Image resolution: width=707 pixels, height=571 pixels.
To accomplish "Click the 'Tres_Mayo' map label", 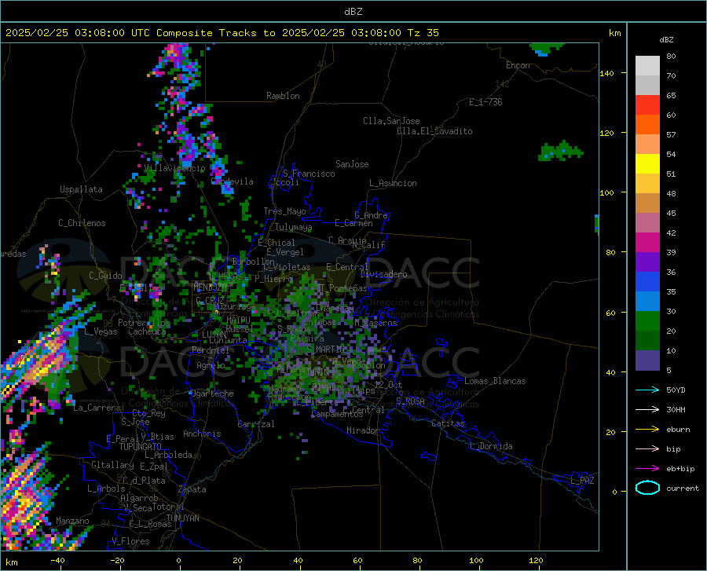I will coord(284,211).
